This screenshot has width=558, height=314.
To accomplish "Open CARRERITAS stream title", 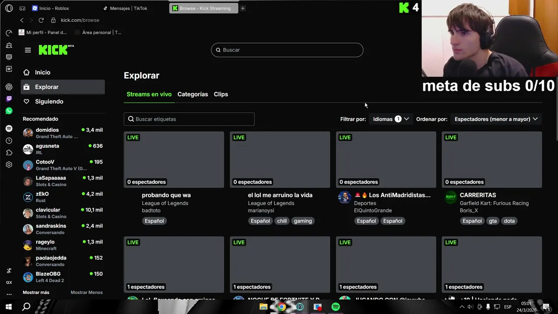I will 478,195.
